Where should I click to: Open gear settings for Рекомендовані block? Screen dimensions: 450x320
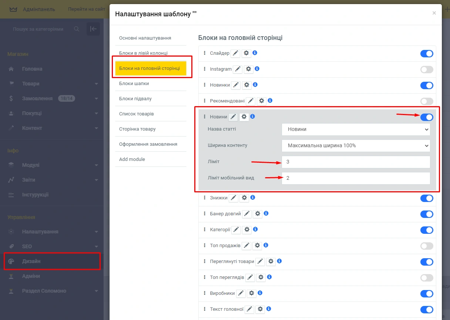coord(262,101)
